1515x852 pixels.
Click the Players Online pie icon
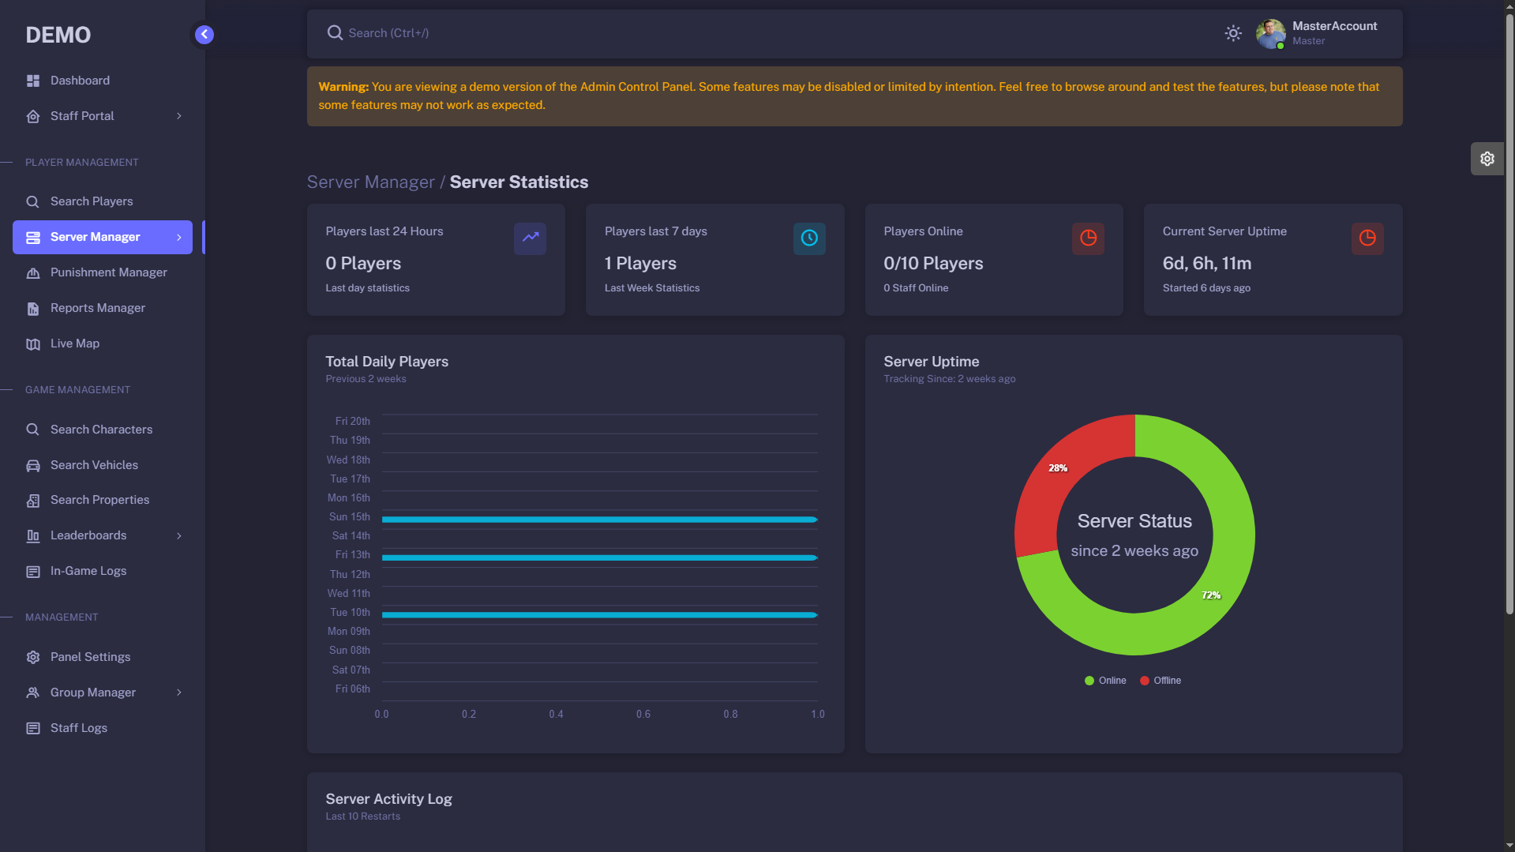[x=1087, y=238]
